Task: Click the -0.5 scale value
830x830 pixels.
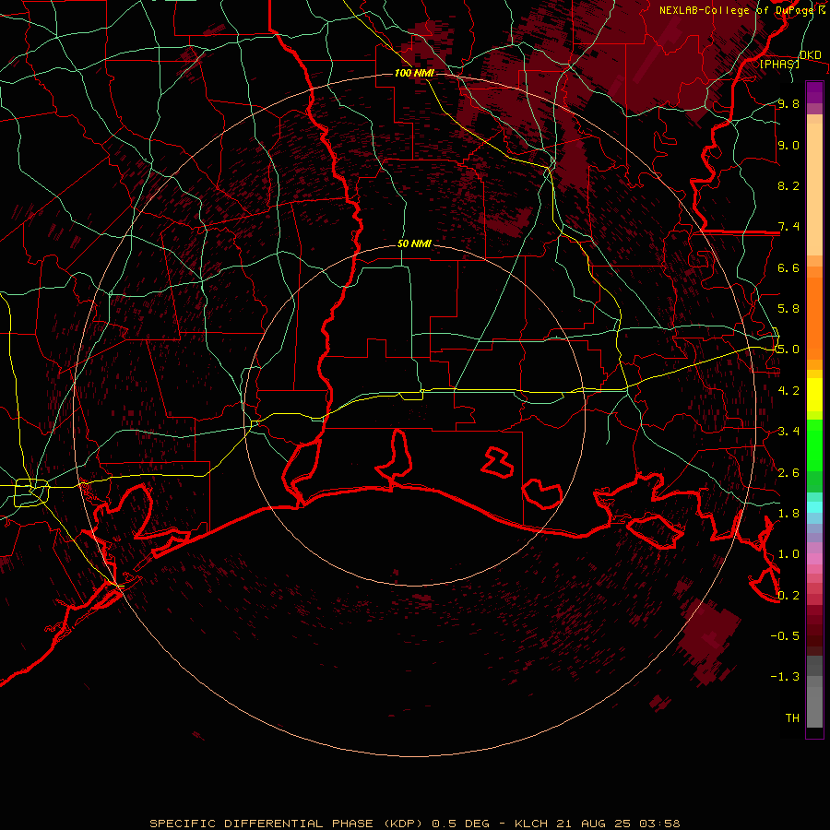Action: coord(785,636)
